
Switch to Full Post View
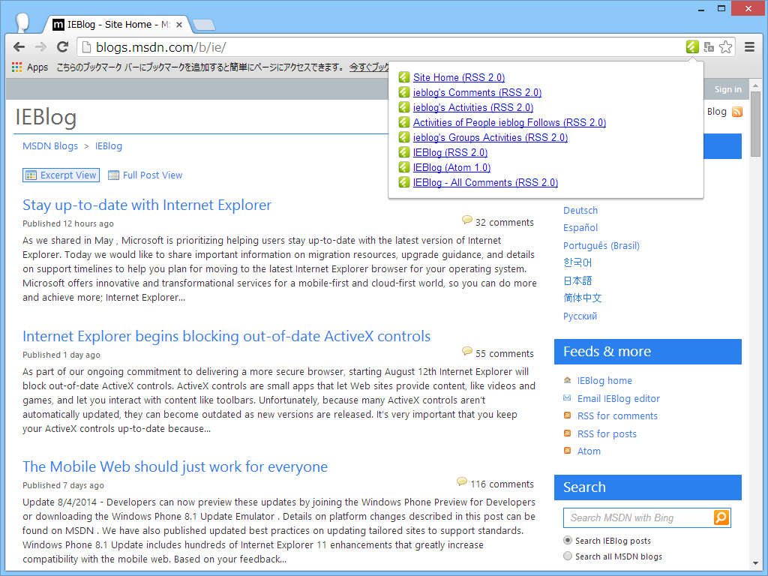pyautogui.click(x=145, y=175)
